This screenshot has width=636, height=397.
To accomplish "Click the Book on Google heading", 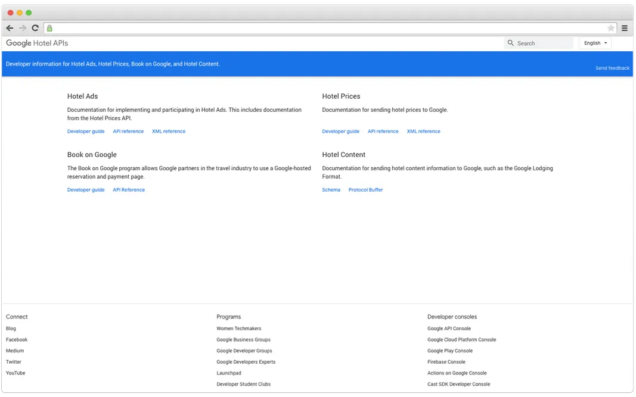I will click(92, 154).
